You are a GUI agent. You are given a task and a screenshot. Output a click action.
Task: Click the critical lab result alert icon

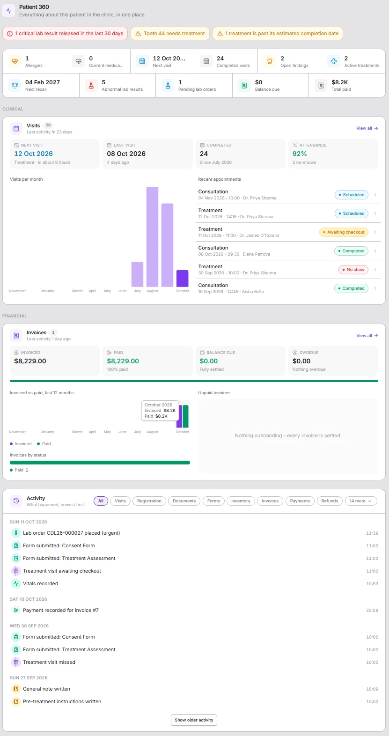[x=10, y=34]
